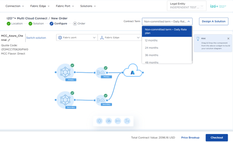Open Price Breakup
This screenshot has width=233, height=142.
pos(190,137)
